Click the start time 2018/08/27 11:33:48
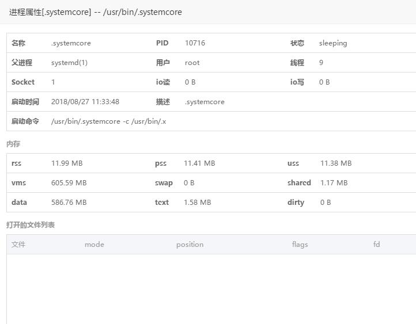This screenshot has height=324, width=416. (85, 102)
